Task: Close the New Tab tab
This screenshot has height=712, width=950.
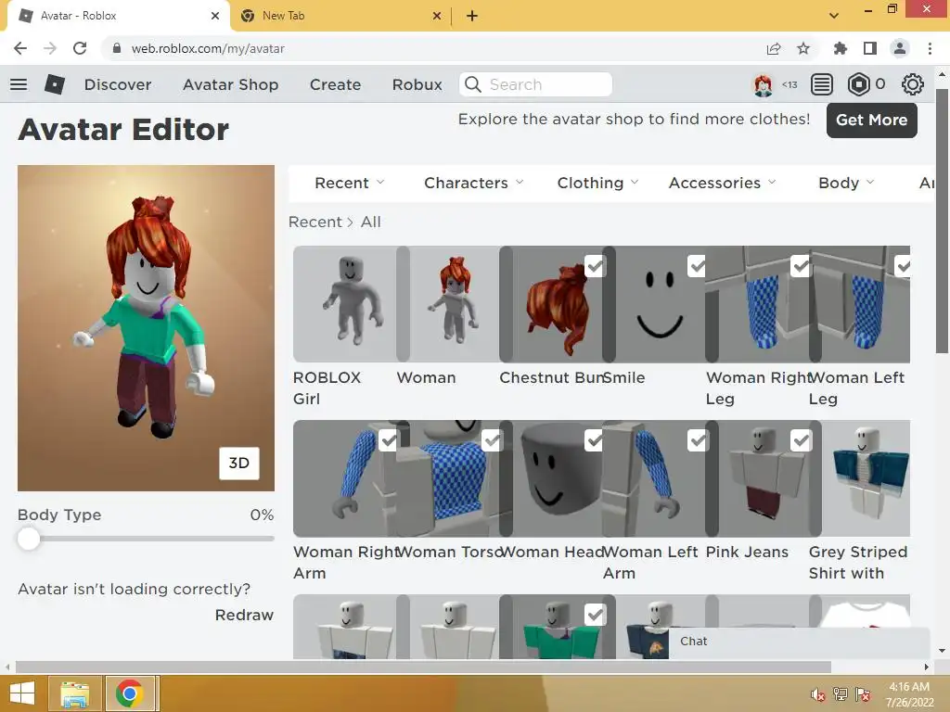Action: pyautogui.click(x=437, y=16)
